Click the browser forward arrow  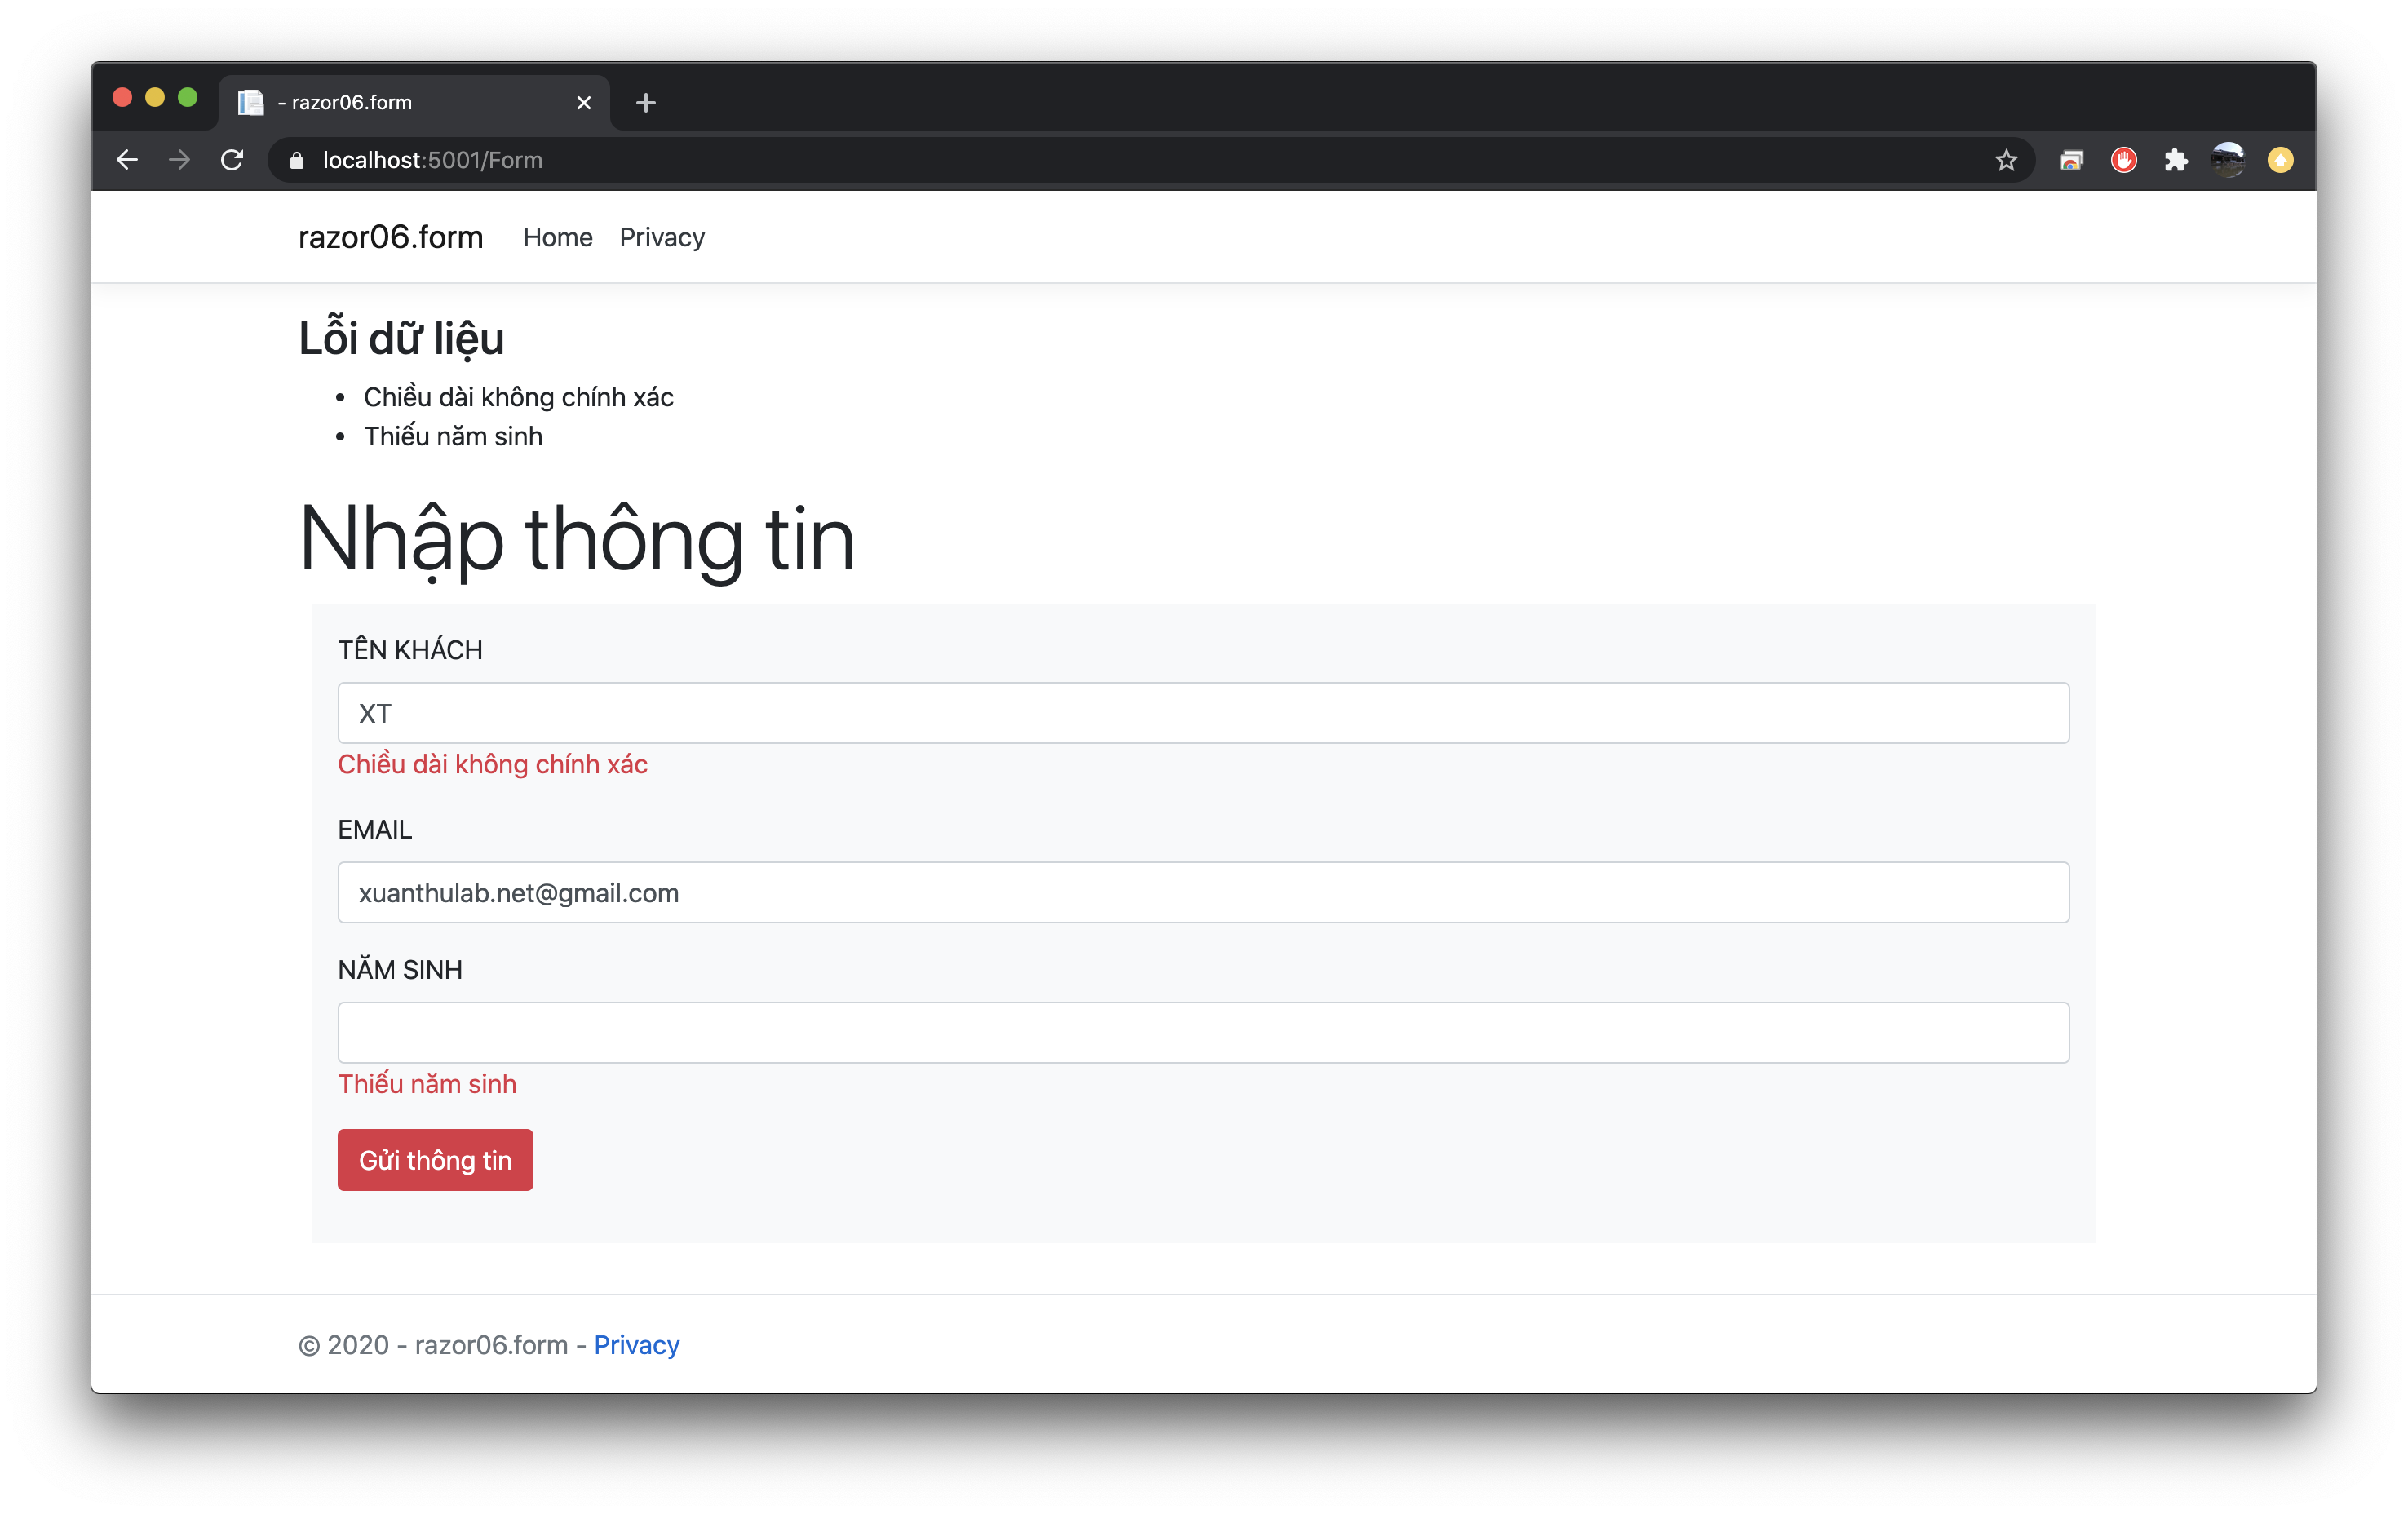[179, 160]
